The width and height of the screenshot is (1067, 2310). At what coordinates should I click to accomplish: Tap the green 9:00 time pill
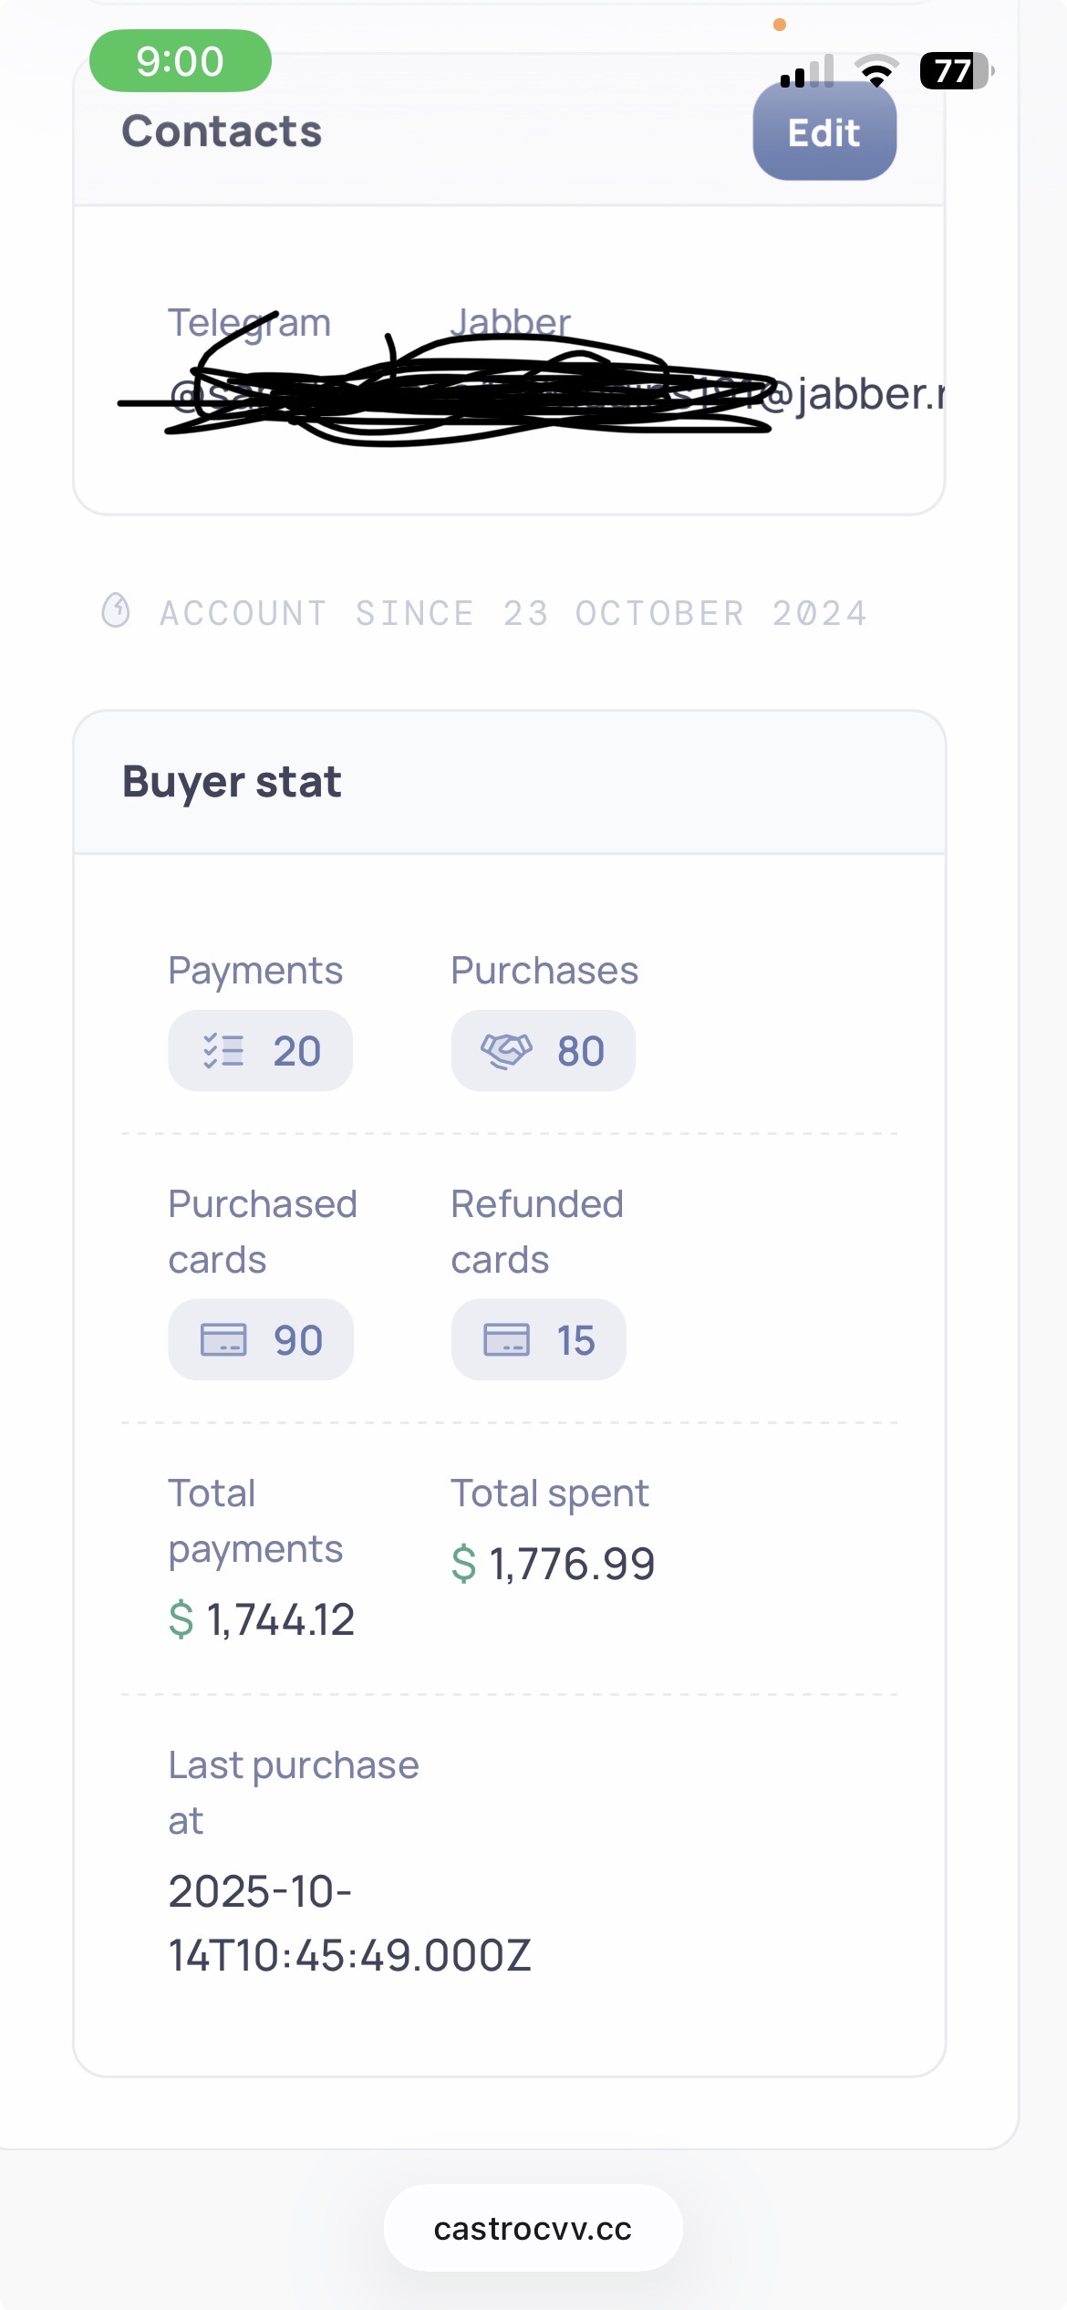pyautogui.click(x=181, y=61)
